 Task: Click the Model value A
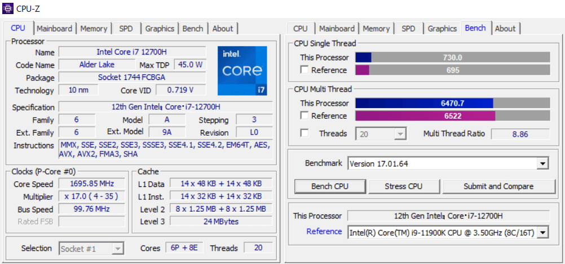[167, 119]
